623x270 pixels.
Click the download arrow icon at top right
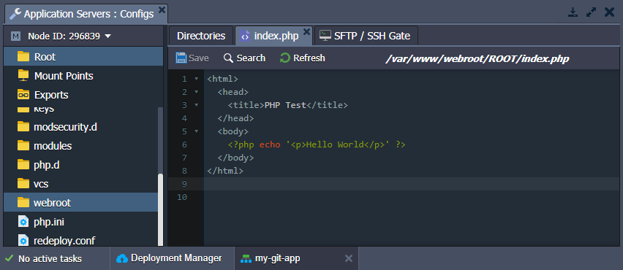[573, 12]
